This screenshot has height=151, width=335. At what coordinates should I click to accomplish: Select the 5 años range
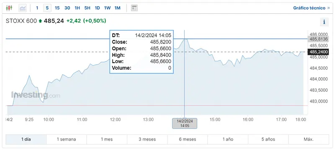(x=268, y=139)
